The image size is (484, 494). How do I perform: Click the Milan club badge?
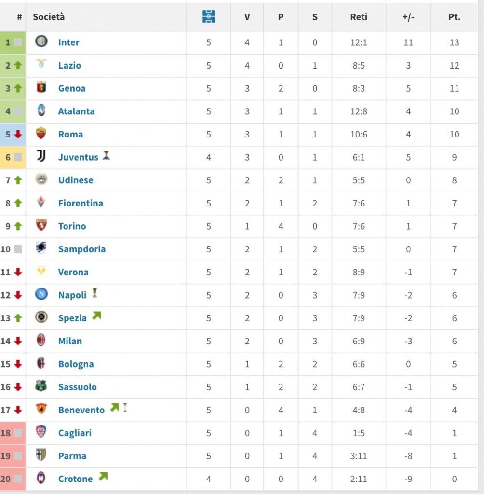[41, 340]
